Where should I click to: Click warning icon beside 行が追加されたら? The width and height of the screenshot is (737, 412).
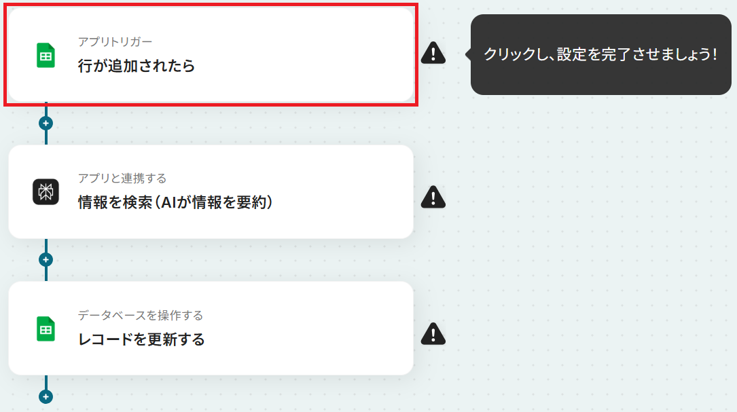point(433,53)
